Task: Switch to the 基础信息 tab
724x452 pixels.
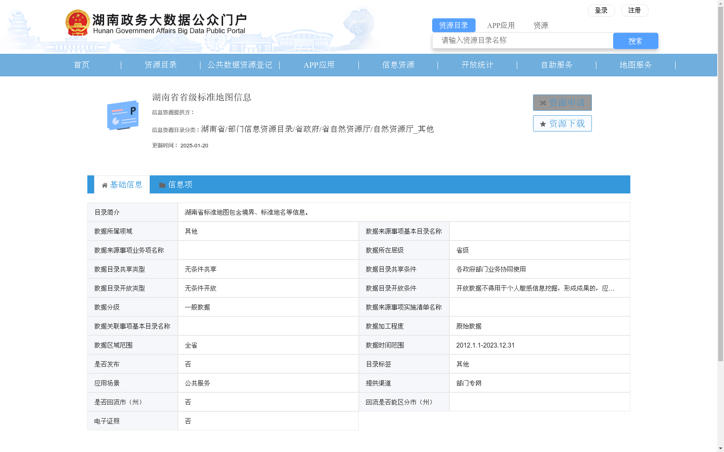Action: (x=122, y=185)
